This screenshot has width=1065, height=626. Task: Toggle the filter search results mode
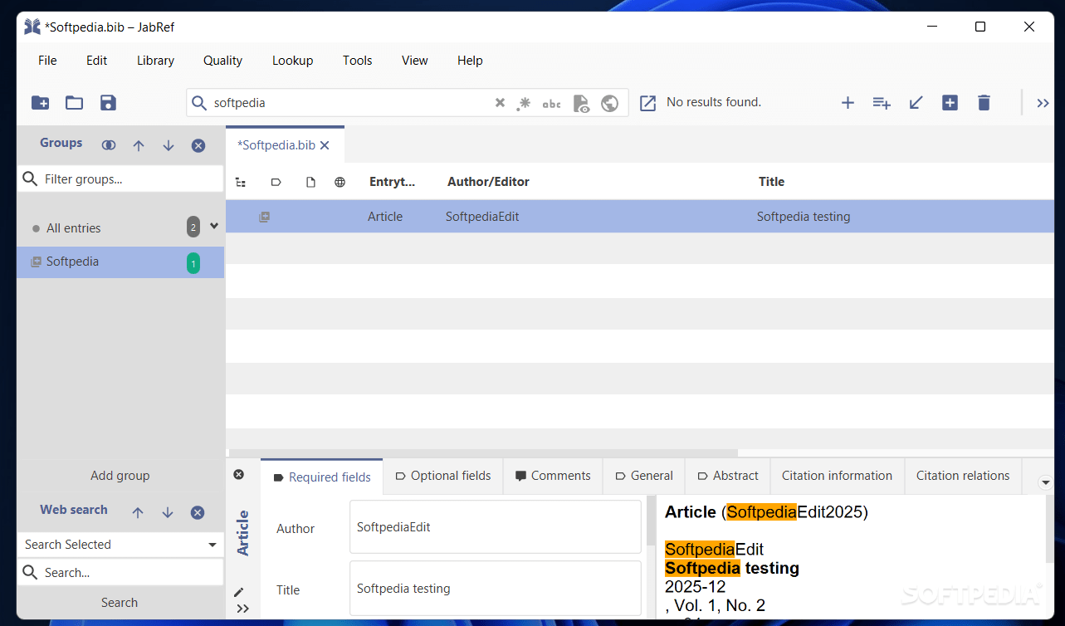581,103
